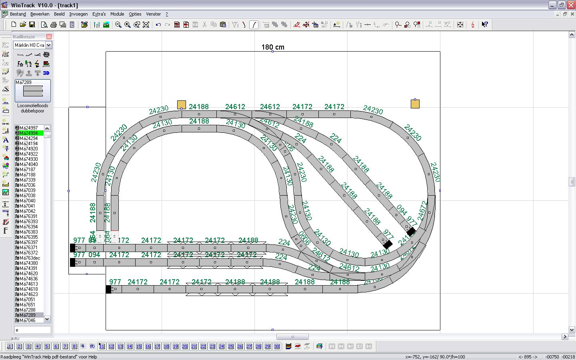Select Mä7289 in the track list
This screenshot has height=360, width=576.
(x=29, y=315)
